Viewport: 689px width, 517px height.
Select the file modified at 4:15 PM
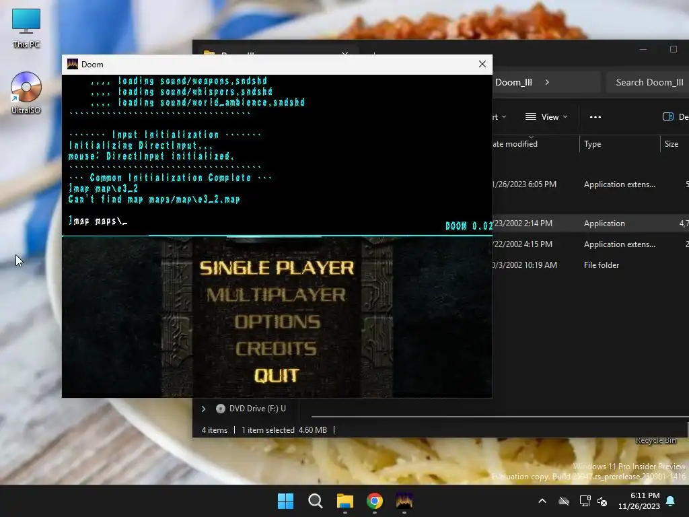(x=591, y=244)
